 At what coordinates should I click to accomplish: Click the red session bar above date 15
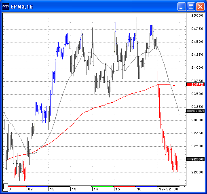125,186
